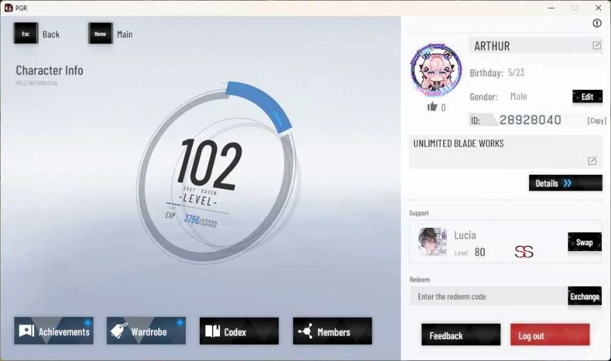
Task: Click the Esc key icon for Back
Action: tap(26, 33)
